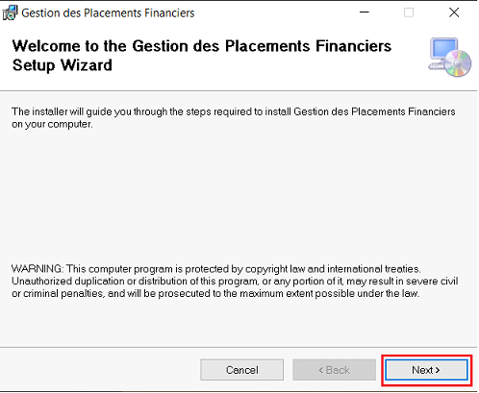Close the installer with the X icon
This screenshot has height=393, width=479.
(x=454, y=12)
